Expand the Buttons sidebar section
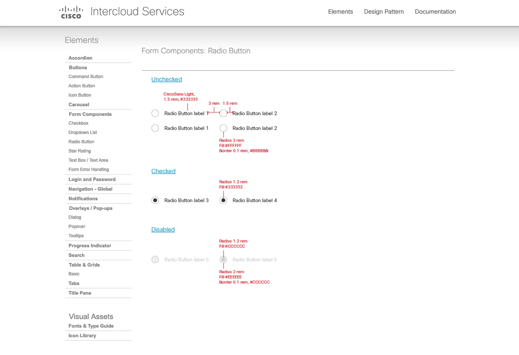 pos(78,67)
